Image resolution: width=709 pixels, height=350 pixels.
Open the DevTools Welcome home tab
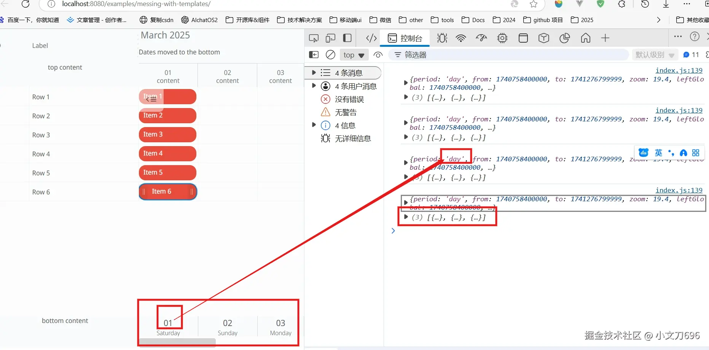(586, 38)
